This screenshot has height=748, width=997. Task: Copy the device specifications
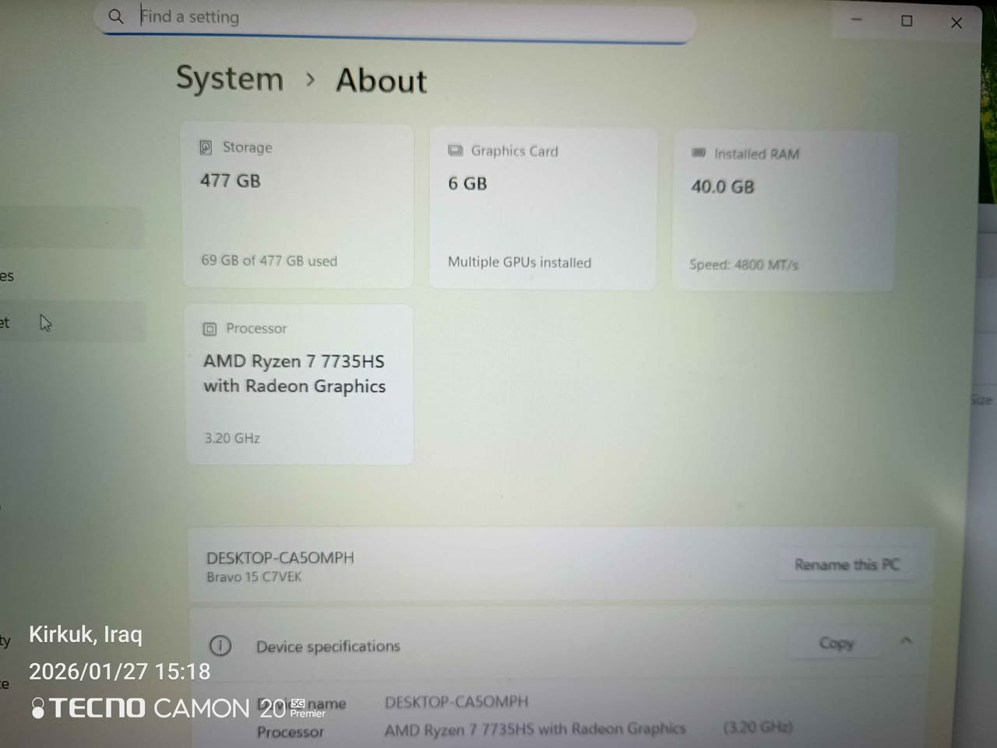tap(837, 643)
